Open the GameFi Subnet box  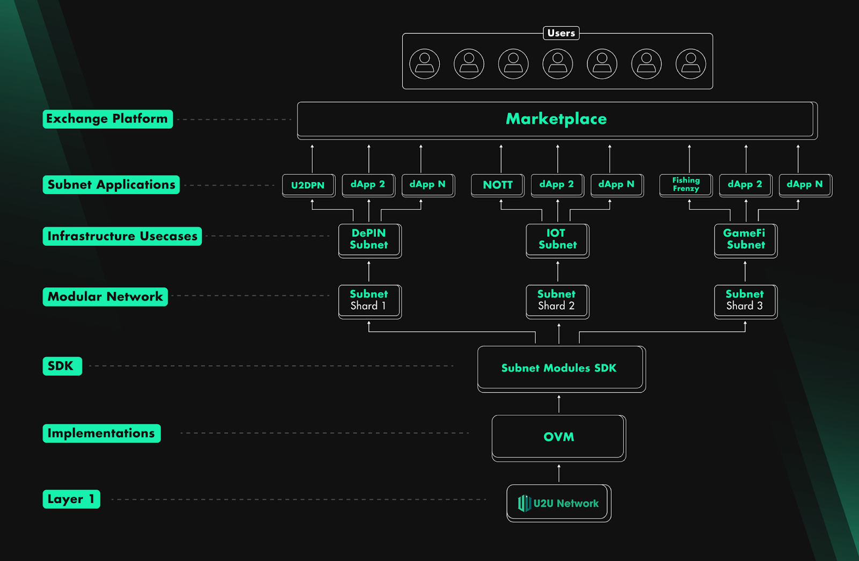click(745, 239)
